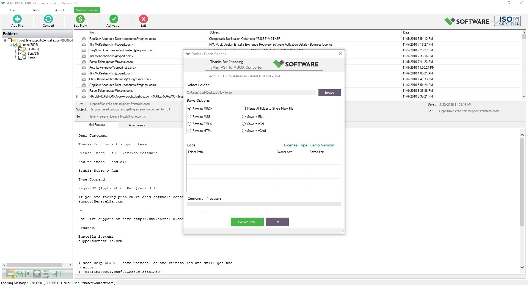Screen dimensions: 528x286
Task: Click the Drafts folder icon
Action: (x=24, y=49)
